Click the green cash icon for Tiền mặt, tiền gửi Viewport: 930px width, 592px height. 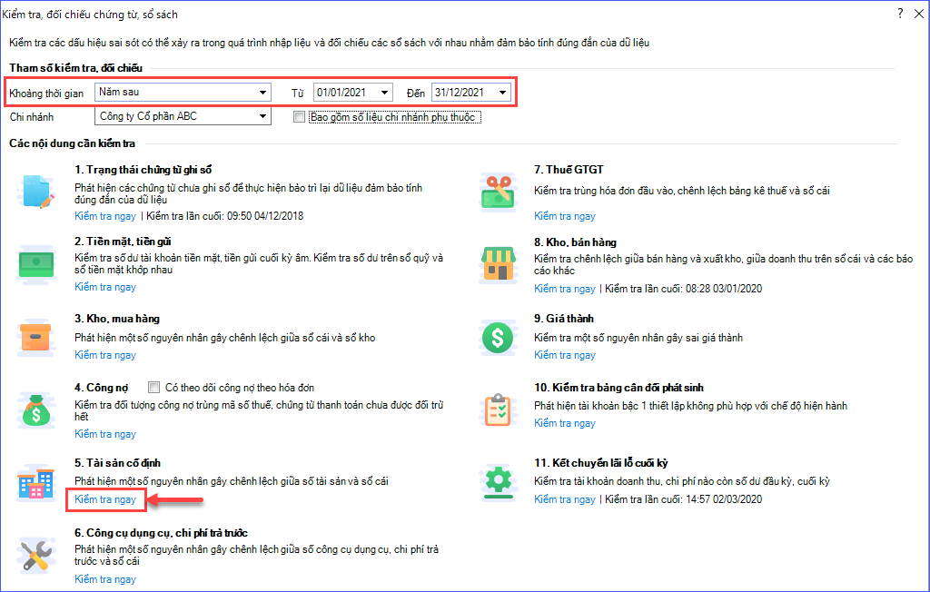point(35,263)
